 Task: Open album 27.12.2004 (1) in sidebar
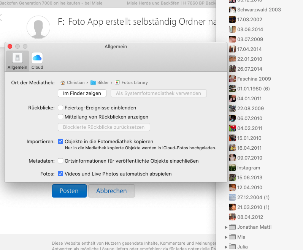(249, 197)
